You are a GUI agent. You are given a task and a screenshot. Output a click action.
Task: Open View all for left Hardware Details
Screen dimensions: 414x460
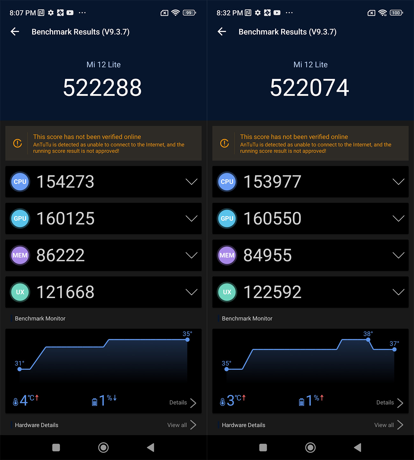(182, 425)
